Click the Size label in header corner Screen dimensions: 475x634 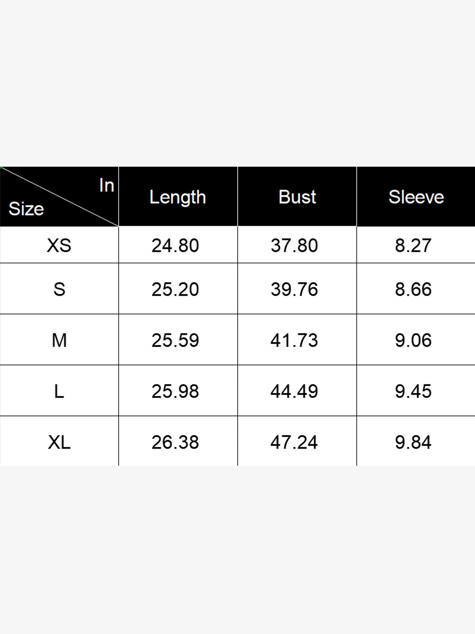point(26,209)
